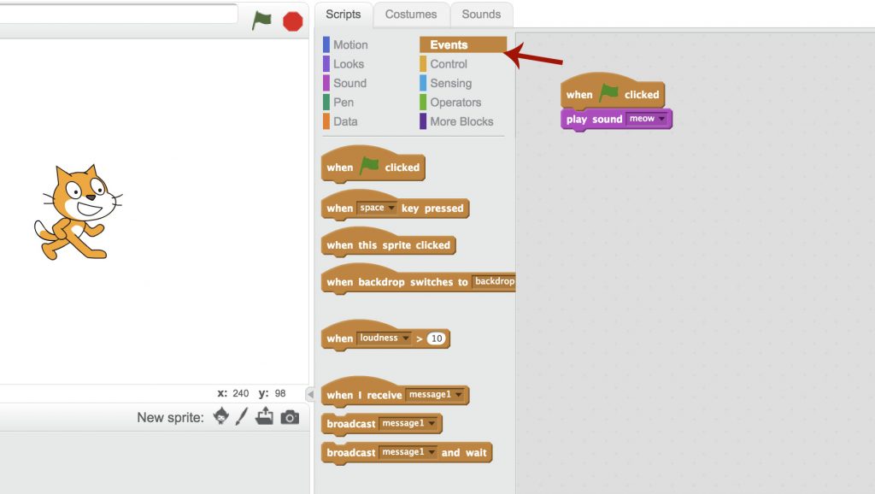Screen dimensions: 875x494
Task: Edit the value 10 in the loudness block
Action: pos(437,338)
